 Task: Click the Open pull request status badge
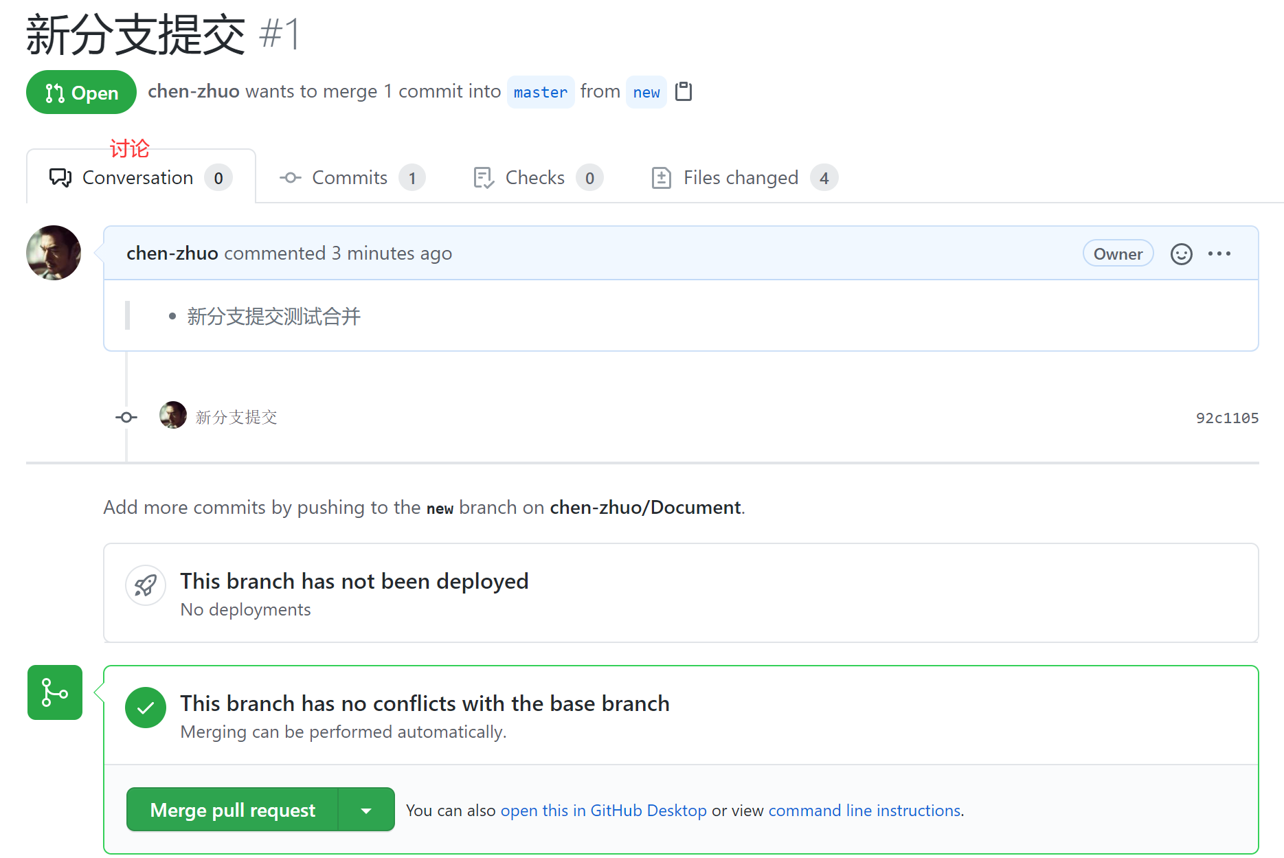coord(81,92)
